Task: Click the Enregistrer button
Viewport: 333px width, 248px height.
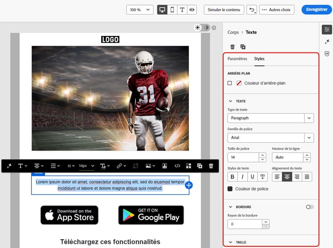Action: pos(317,10)
